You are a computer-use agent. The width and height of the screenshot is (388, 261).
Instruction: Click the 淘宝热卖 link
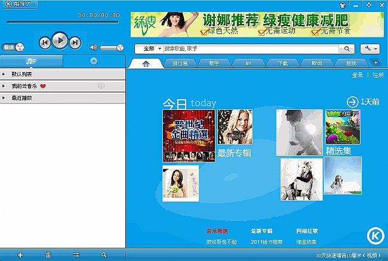click(x=306, y=242)
